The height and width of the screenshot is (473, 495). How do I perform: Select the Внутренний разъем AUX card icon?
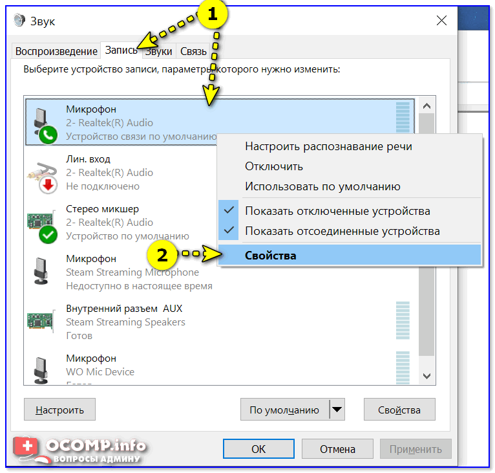point(41,320)
